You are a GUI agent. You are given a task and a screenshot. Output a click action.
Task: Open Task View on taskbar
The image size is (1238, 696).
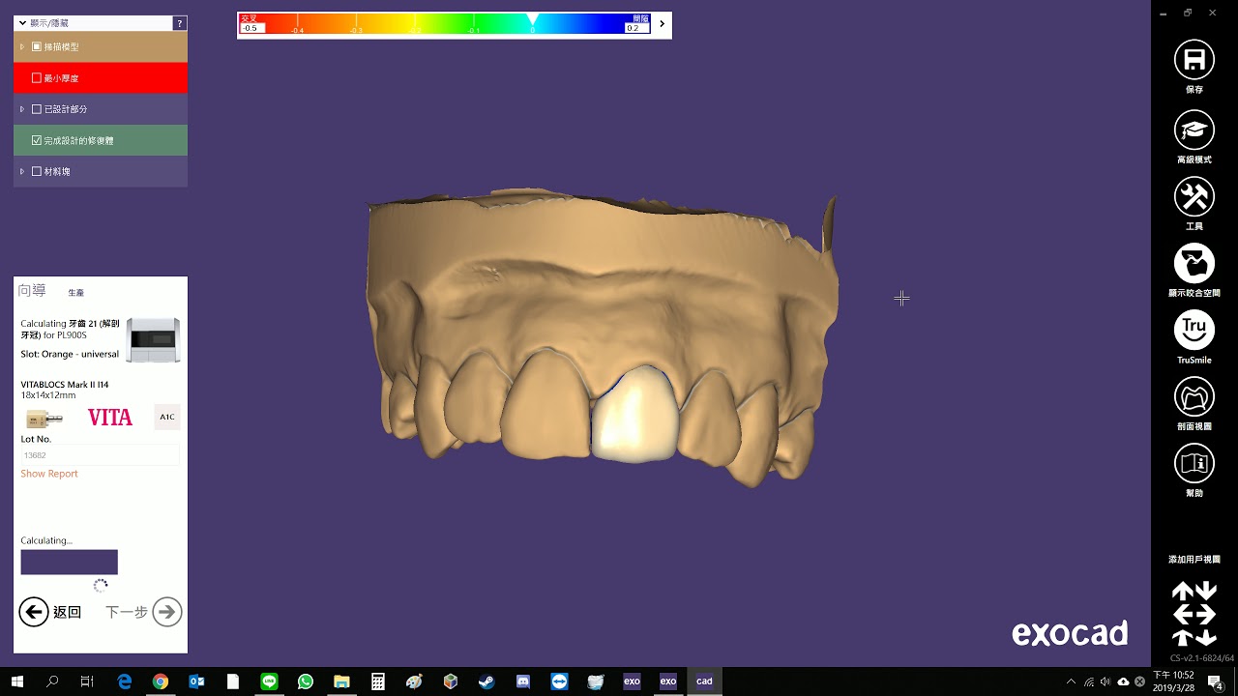(x=87, y=681)
